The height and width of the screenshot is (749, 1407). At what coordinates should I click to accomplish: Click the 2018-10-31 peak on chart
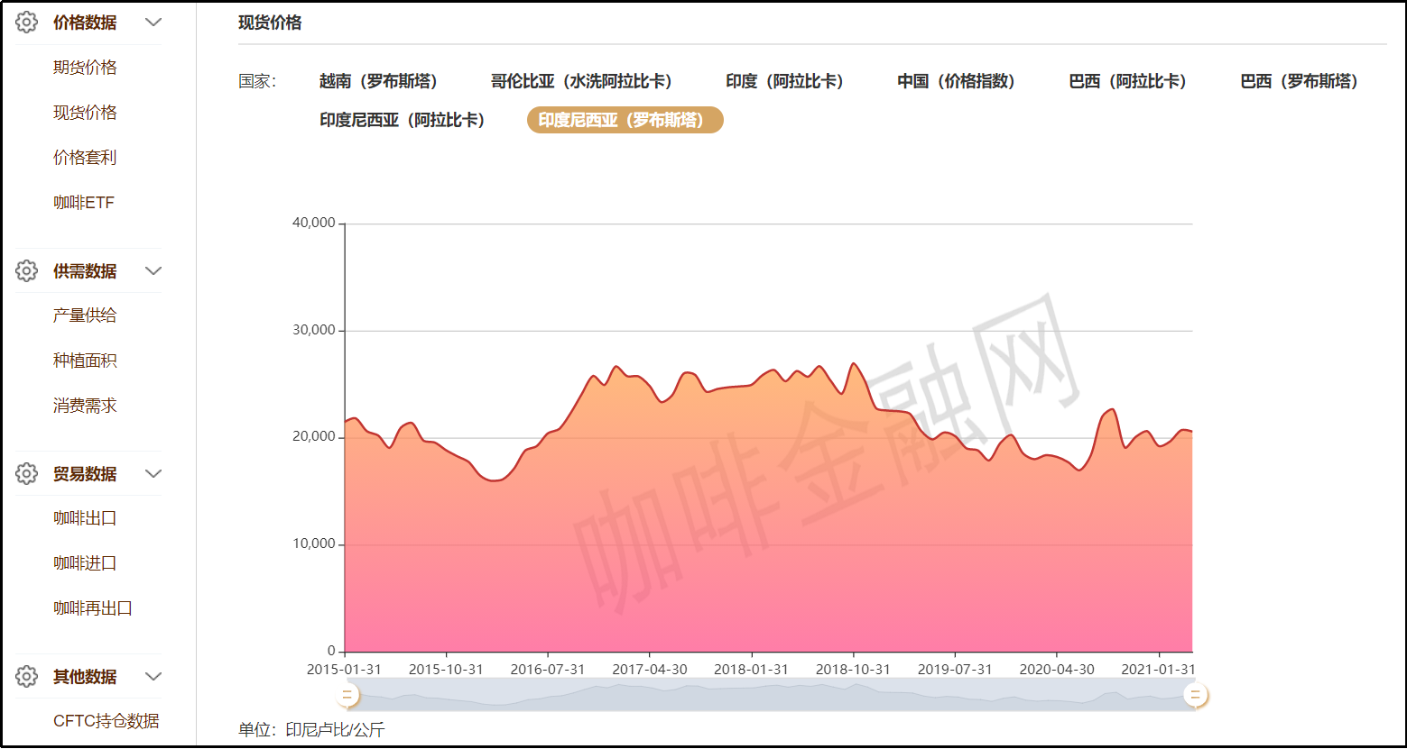[x=853, y=363]
